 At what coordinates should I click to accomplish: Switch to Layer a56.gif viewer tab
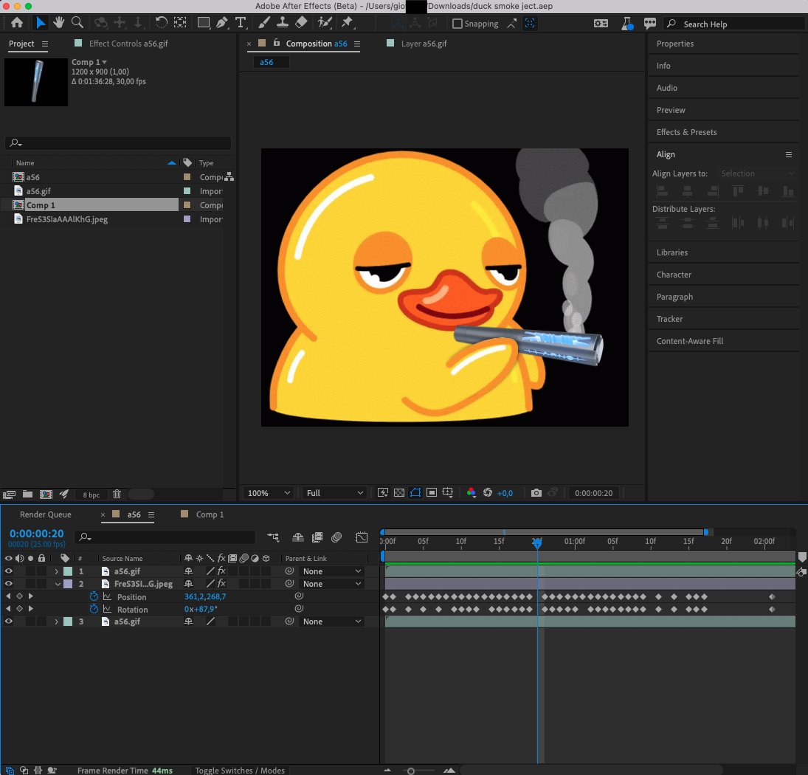tap(424, 44)
